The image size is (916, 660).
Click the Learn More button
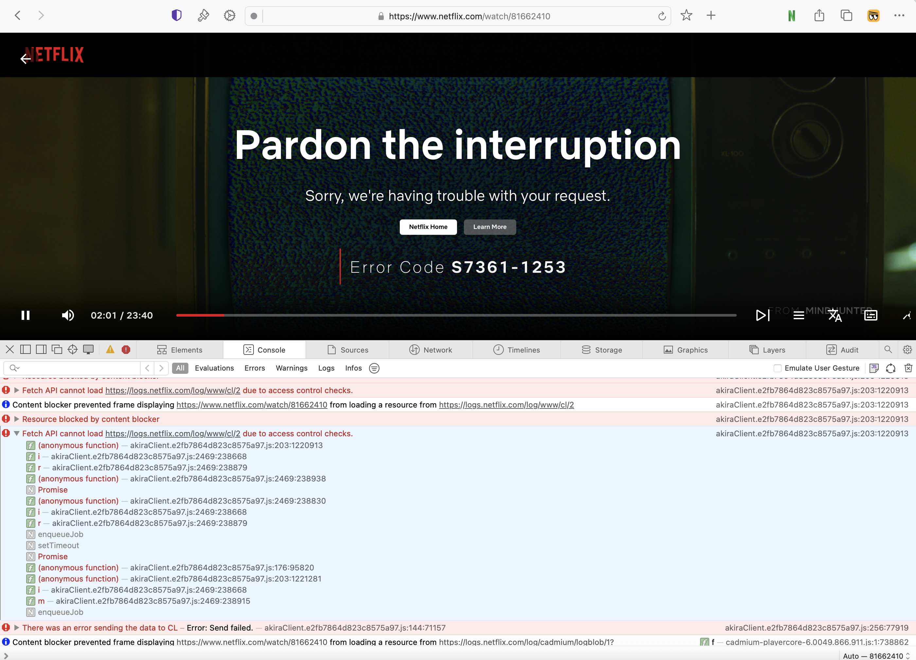click(x=489, y=227)
